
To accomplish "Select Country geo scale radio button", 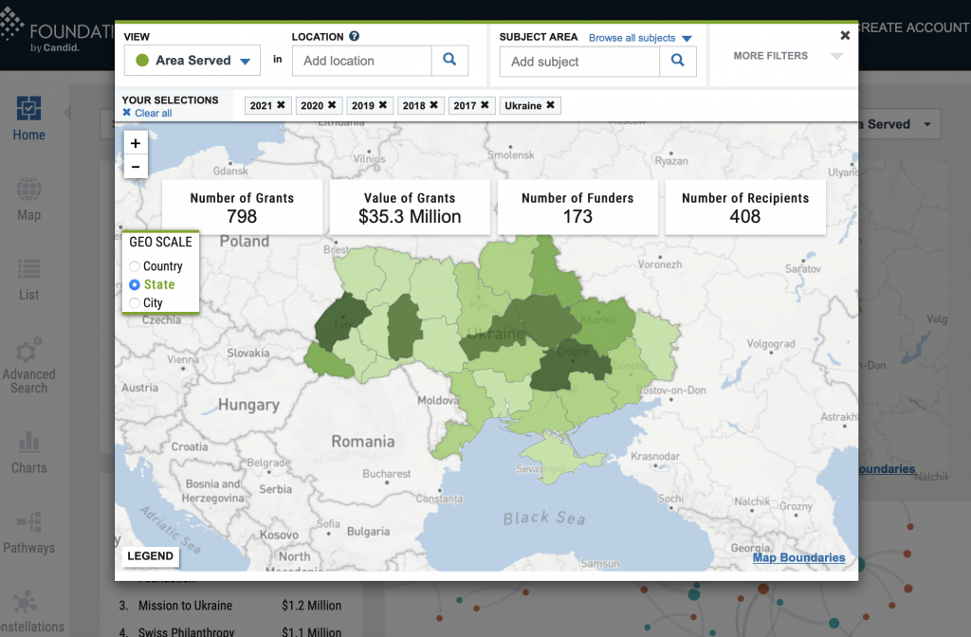I will tap(135, 266).
